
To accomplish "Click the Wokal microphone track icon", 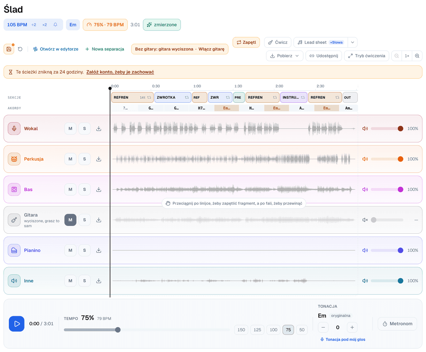I will click(x=14, y=129).
